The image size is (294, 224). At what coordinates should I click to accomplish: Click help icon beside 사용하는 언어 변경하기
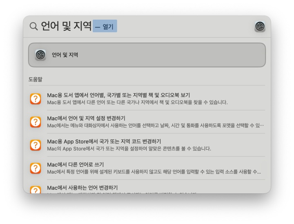(x=36, y=189)
